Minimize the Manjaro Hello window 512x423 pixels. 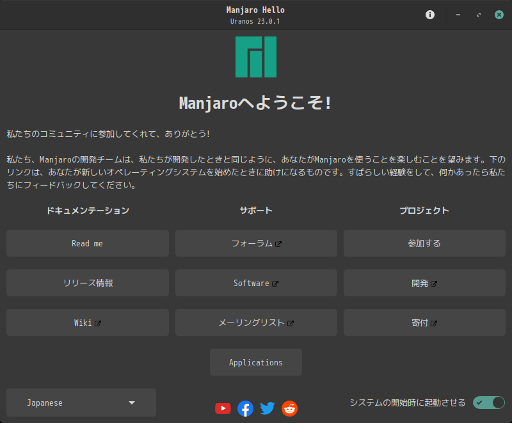458,15
